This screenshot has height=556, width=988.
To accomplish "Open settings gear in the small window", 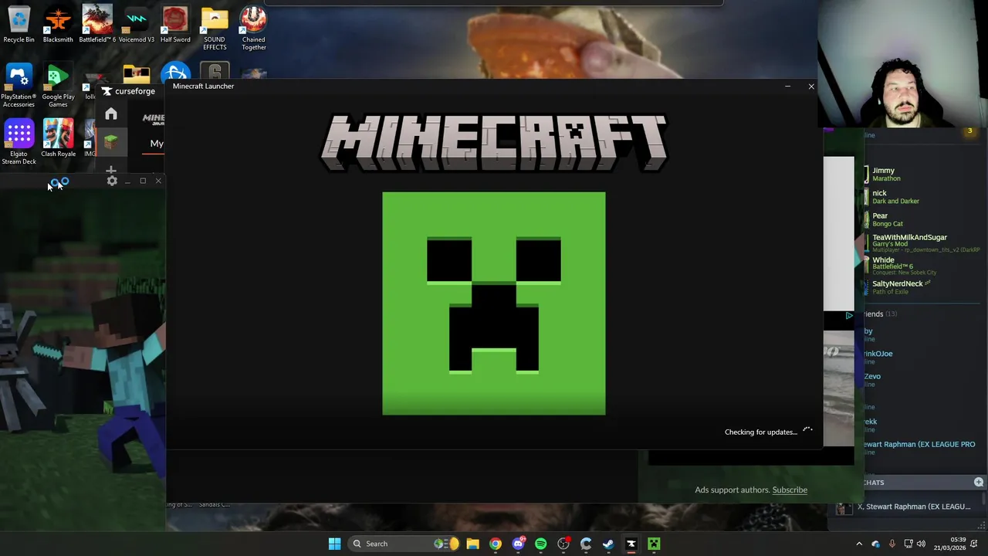I will [112, 181].
